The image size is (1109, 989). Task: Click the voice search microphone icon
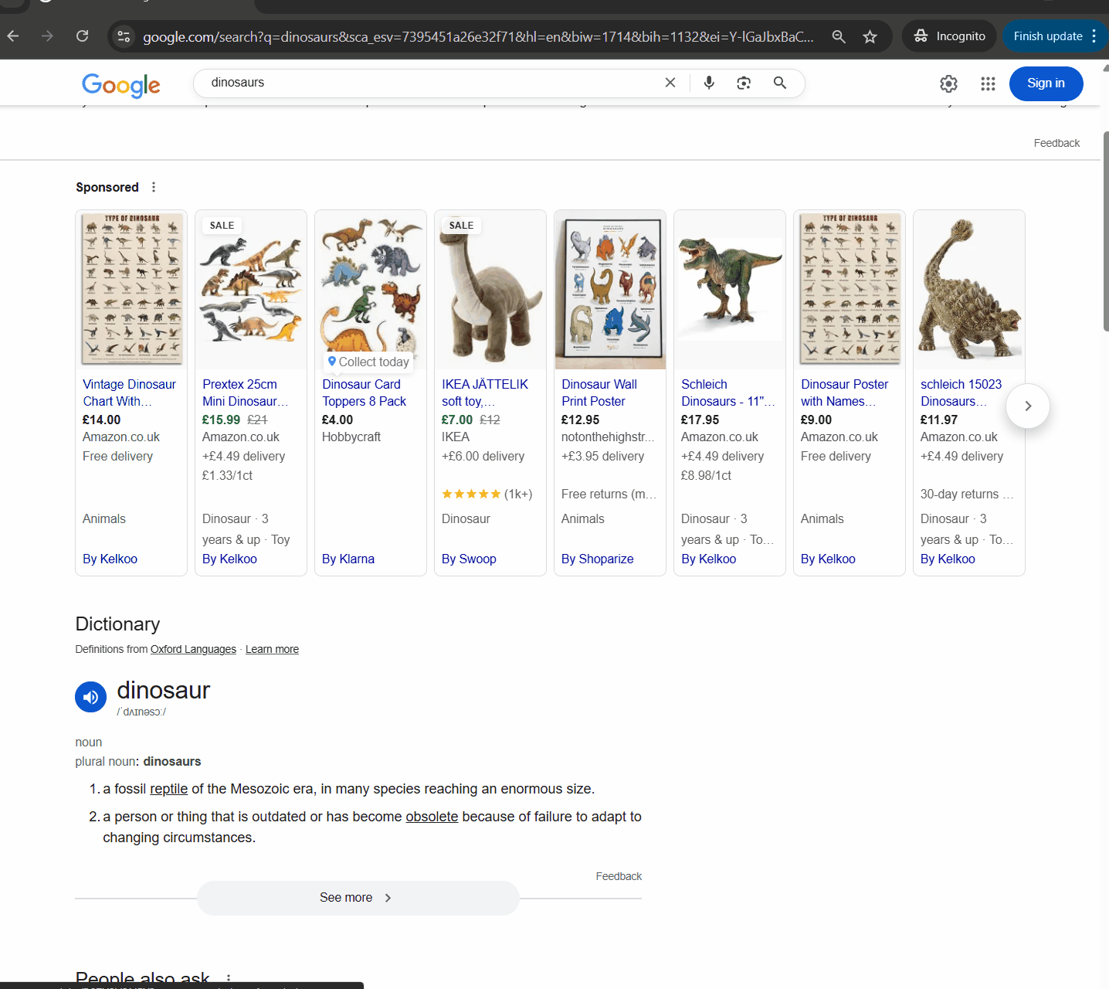pyautogui.click(x=708, y=83)
